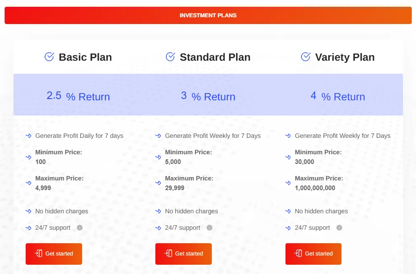This screenshot has height=274, width=416.
Task: Select the Basic Plan heading
Action: 85,57
